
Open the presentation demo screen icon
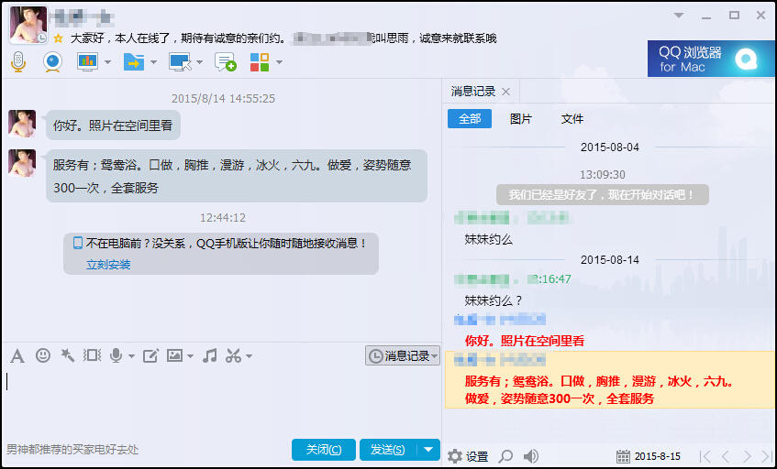88,62
